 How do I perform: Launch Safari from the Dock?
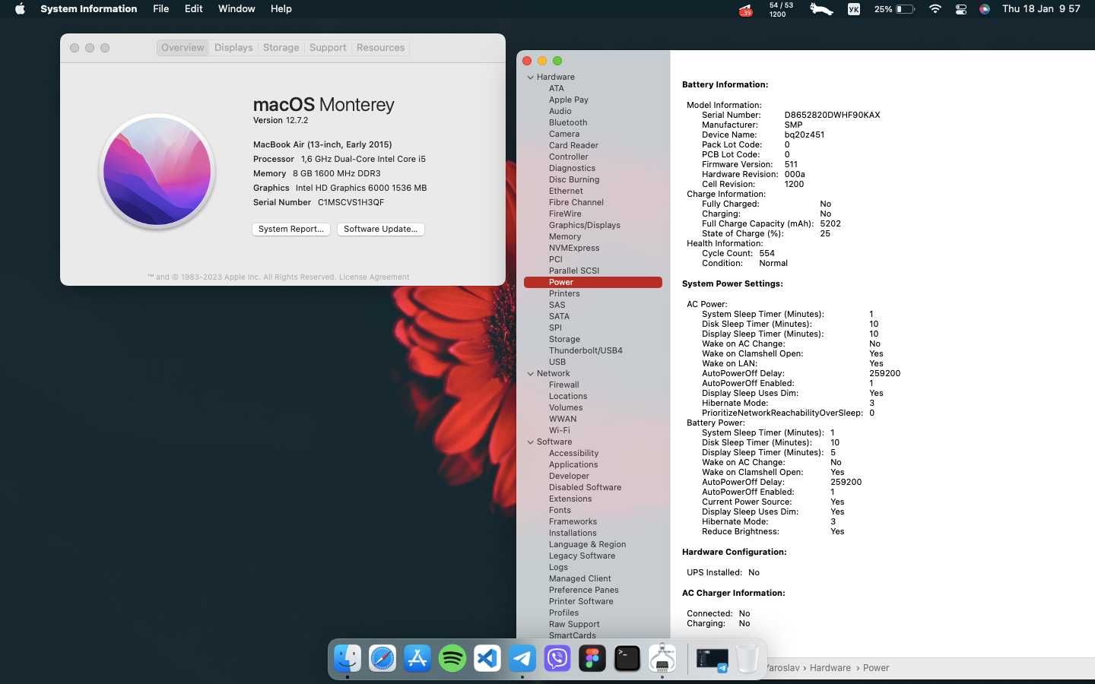382,658
